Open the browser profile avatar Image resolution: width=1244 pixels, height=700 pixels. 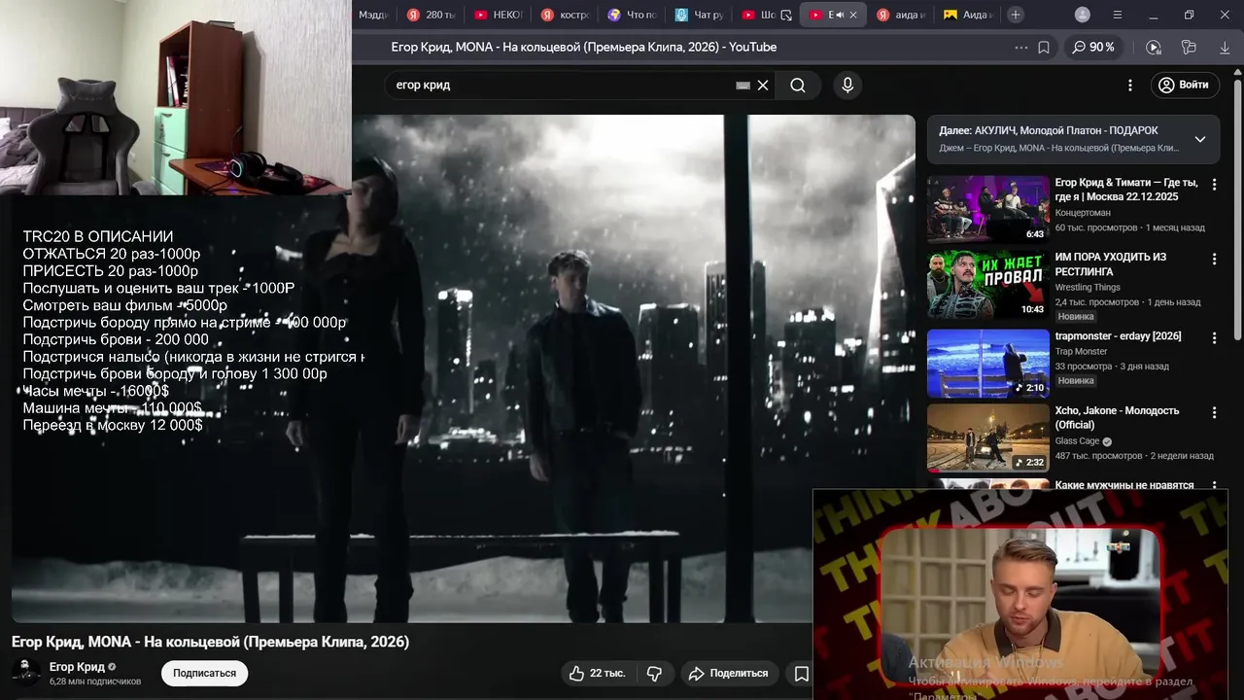click(x=1083, y=15)
